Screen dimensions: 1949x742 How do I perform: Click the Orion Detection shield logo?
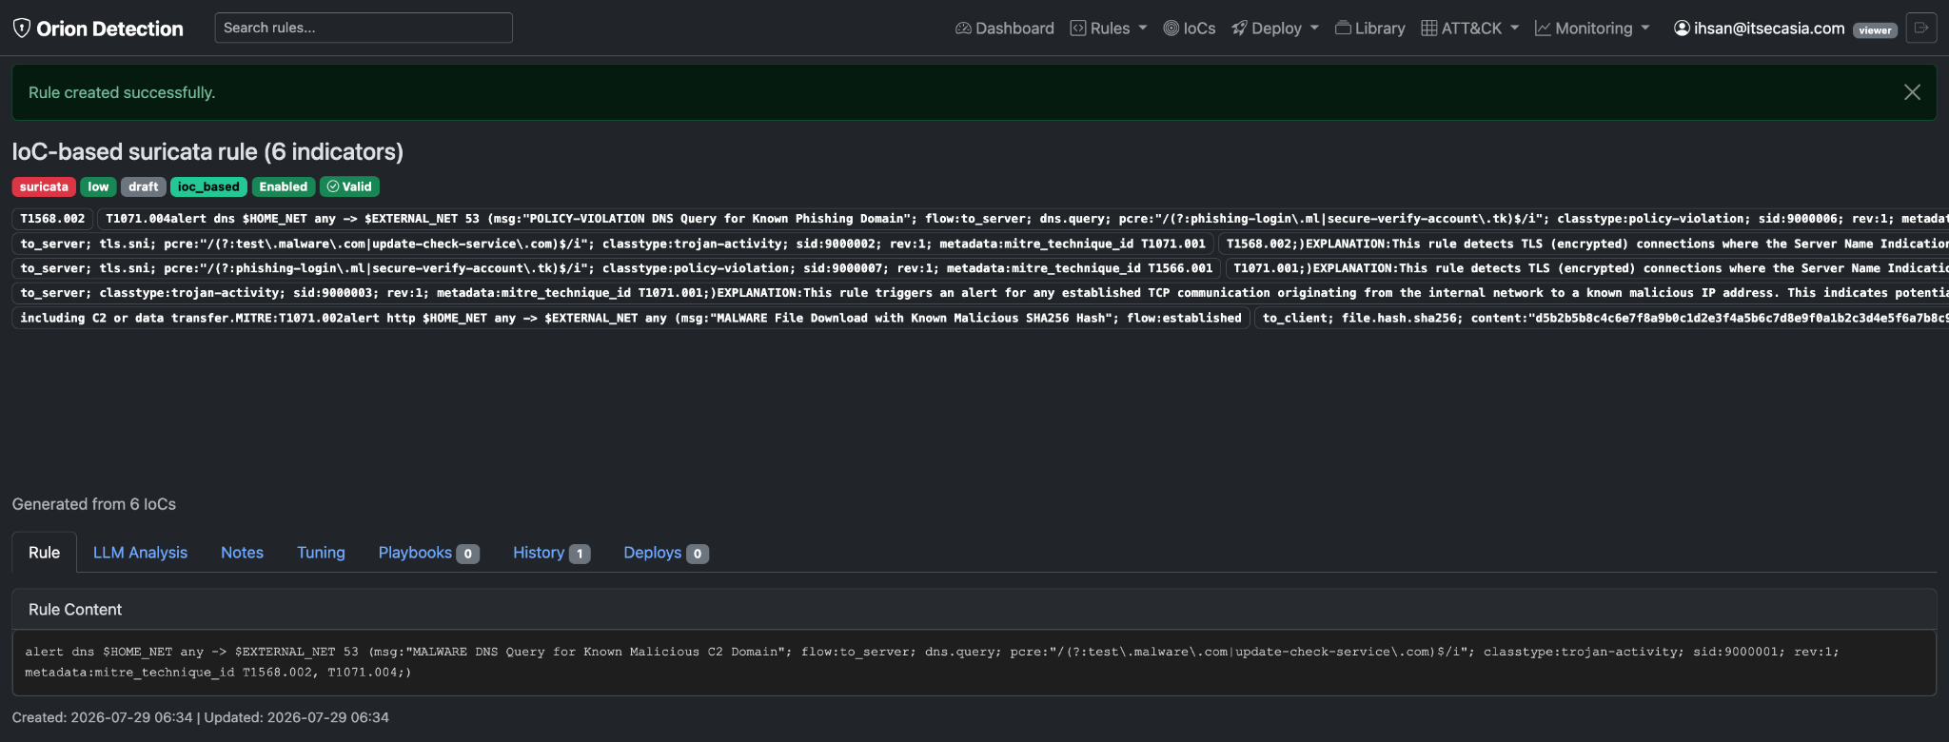pos(22,28)
